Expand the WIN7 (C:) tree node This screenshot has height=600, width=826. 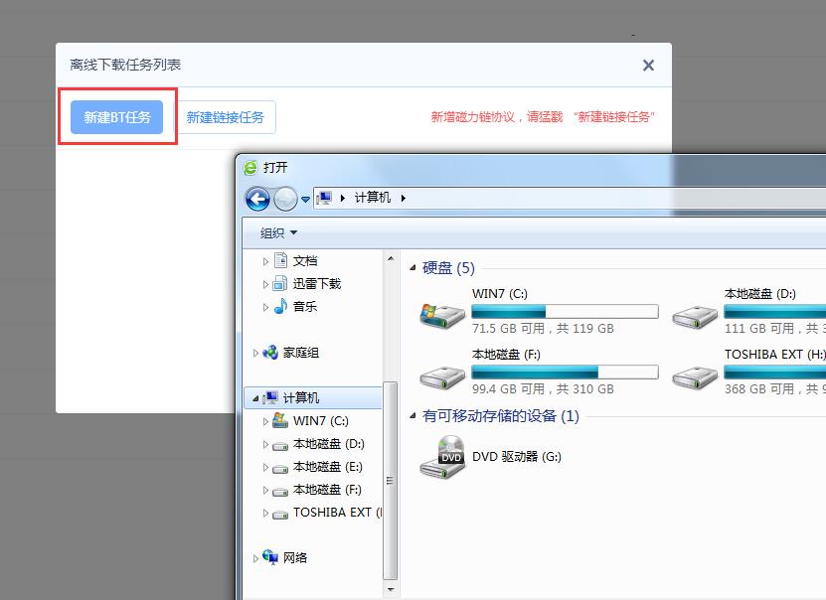pyautogui.click(x=265, y=421)
